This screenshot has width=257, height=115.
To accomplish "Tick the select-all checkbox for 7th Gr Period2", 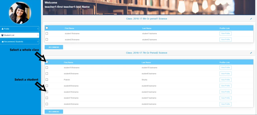I will pyautogui.click(x=47, y=62).
